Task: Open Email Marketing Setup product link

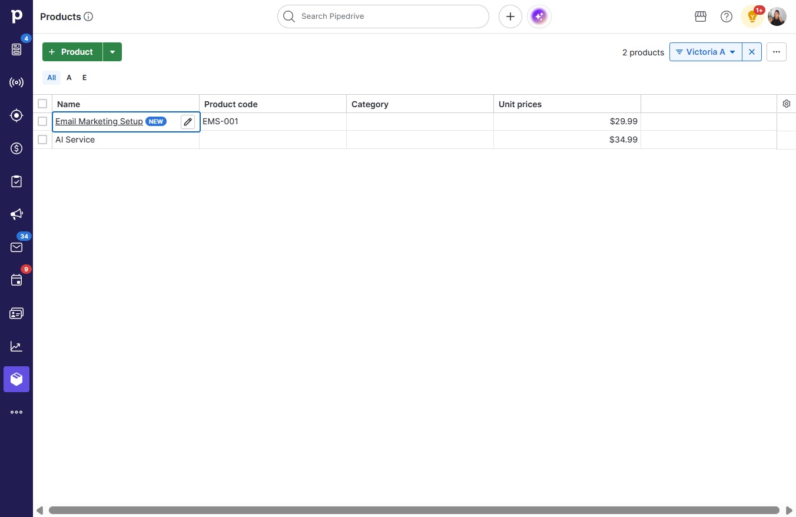Action: pos(99,121)
